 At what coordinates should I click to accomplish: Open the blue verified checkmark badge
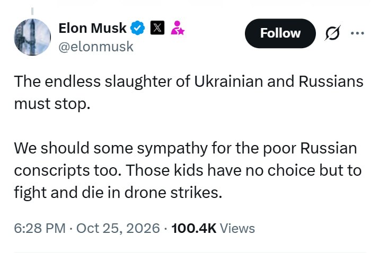pos(137,28)
